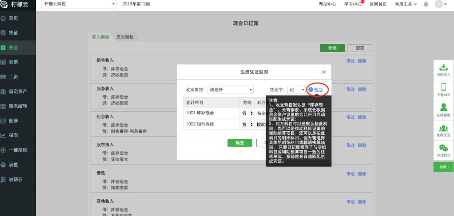Open 工资 payroll icon in sidebar
Screen dimensions: 454x216
3,77
